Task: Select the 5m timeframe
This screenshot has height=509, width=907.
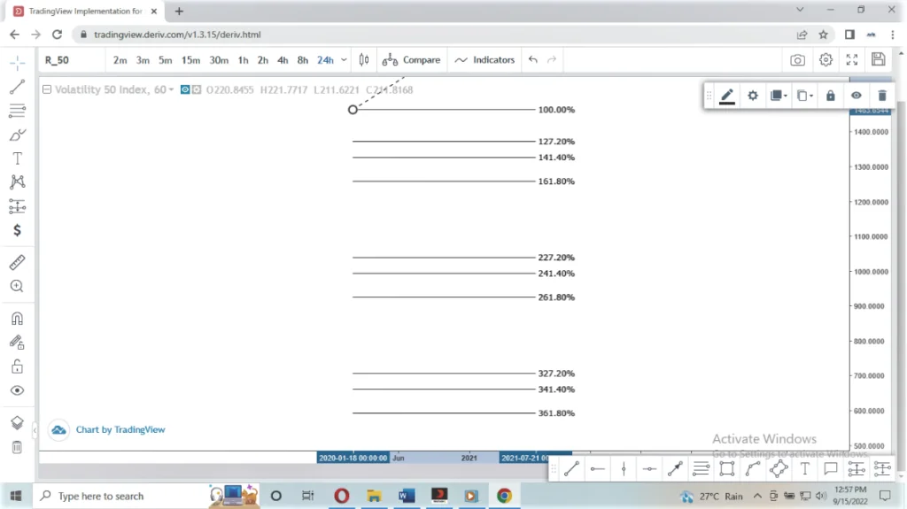Action: click(x=166, y=60)
